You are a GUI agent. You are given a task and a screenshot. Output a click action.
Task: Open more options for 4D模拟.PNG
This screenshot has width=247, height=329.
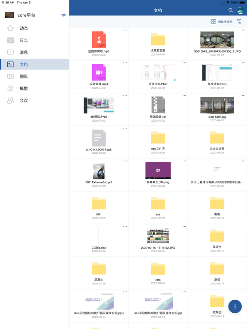coord(125,96)
